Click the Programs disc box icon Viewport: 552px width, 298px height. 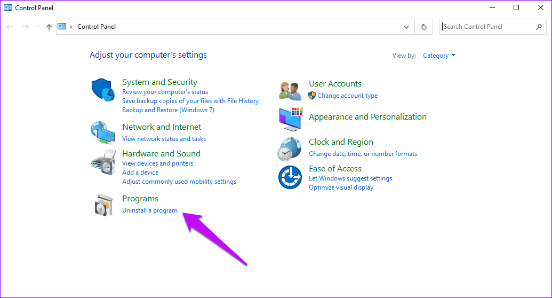(x=104, y=205)
